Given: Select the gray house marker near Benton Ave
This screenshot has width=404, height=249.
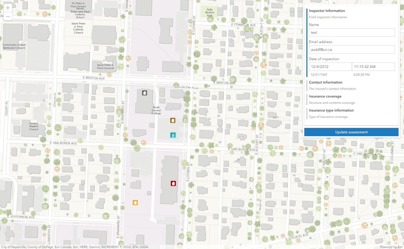Looking at the screenshot, I should coord(145,93).
